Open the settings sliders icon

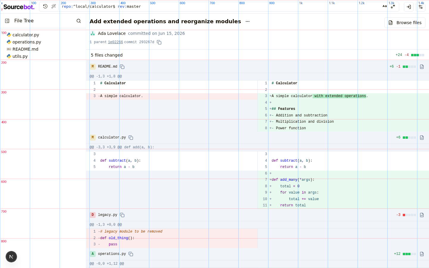tap(421, 7)
